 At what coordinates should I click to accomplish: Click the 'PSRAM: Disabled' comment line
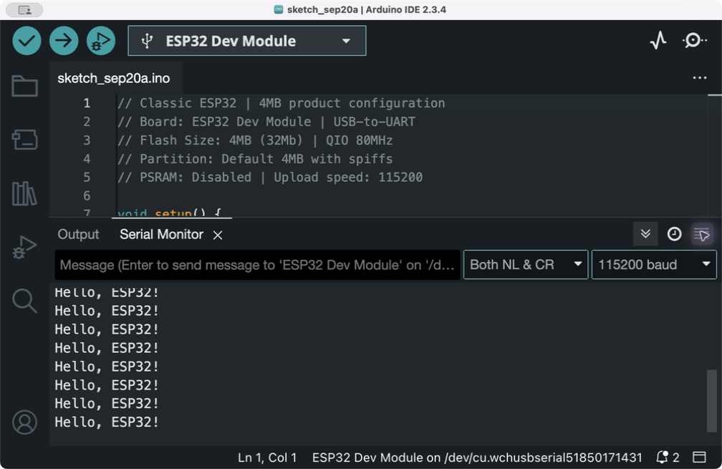click(x=270, y=177)
